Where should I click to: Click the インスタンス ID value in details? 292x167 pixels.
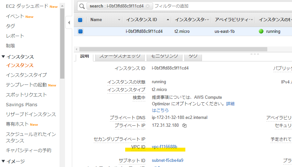click(170, 68)
